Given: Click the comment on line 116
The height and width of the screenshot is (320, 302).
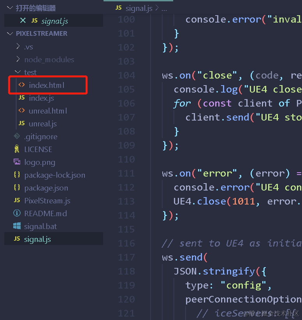Looking at the screenshot, I should click(232, 243).
